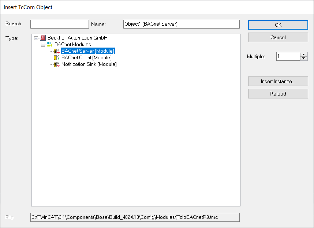Image resolution: width=314 pixels, height=228 pixels.
Task: Click the File path field
Action: 135,217
